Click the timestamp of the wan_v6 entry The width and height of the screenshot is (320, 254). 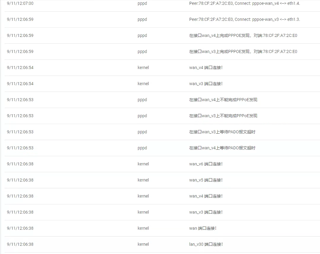click(x=20, y=164)
